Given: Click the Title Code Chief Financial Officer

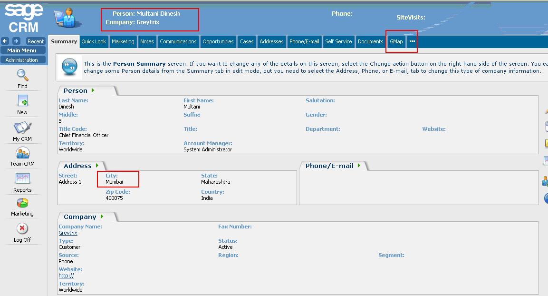Looking at the screenshot, I should tap(84, 135).
